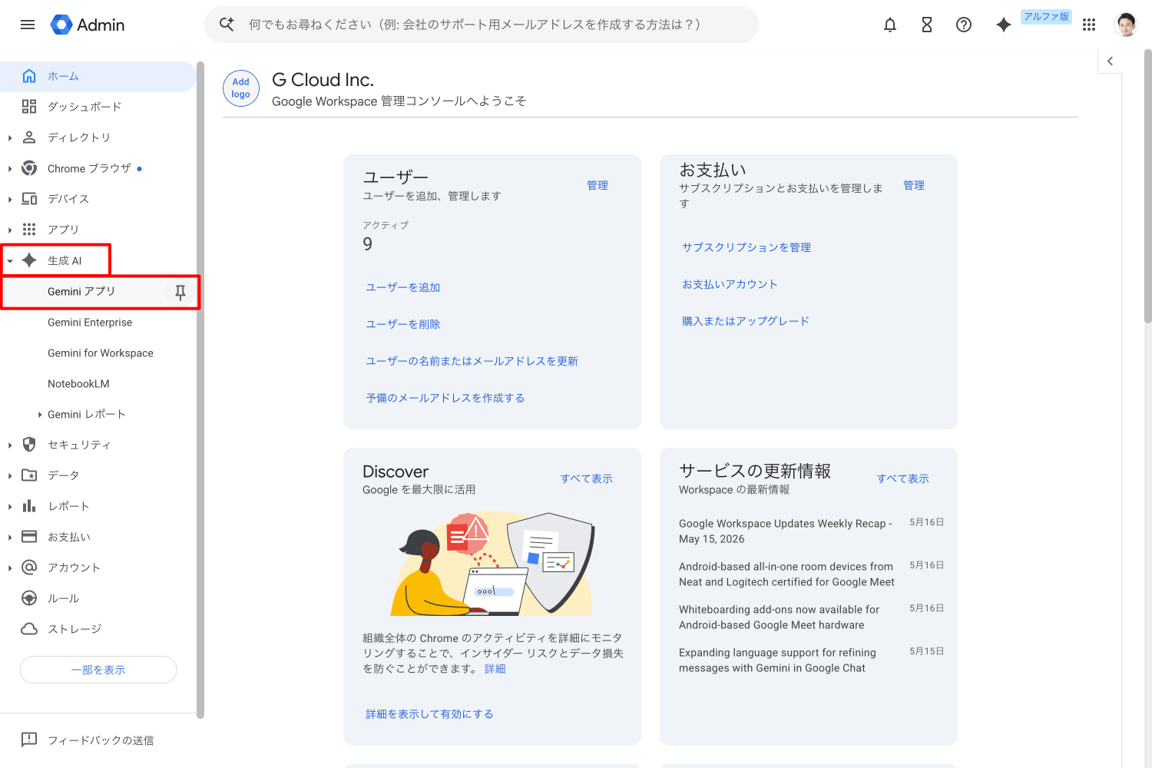The height and width of the screenshot is (768, 1152).
Task: Expand the ディレクトリ arrow
Action: click(x=10, y=138)
